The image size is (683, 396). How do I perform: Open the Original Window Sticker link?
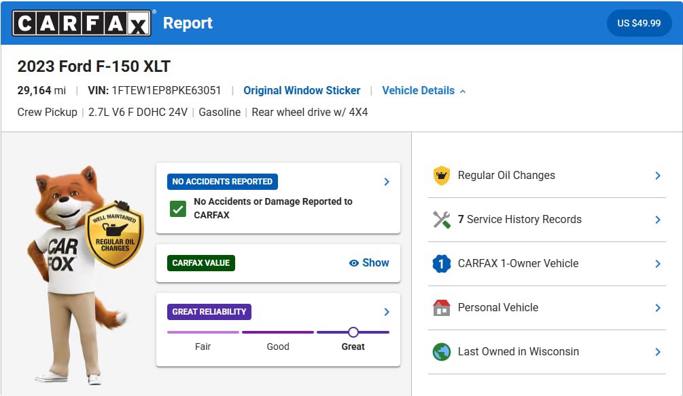point(302,90)
